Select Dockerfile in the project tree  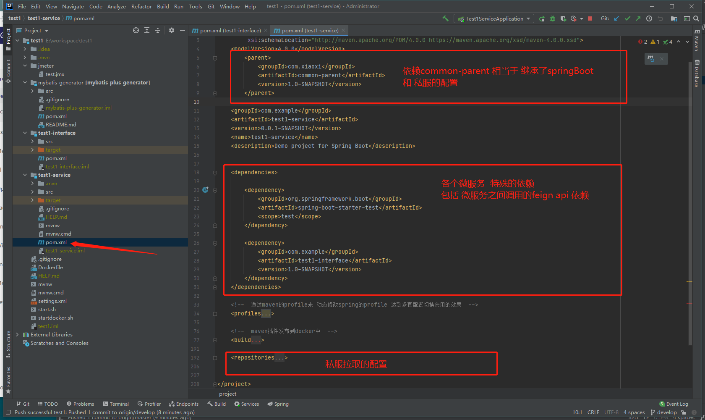50,268
